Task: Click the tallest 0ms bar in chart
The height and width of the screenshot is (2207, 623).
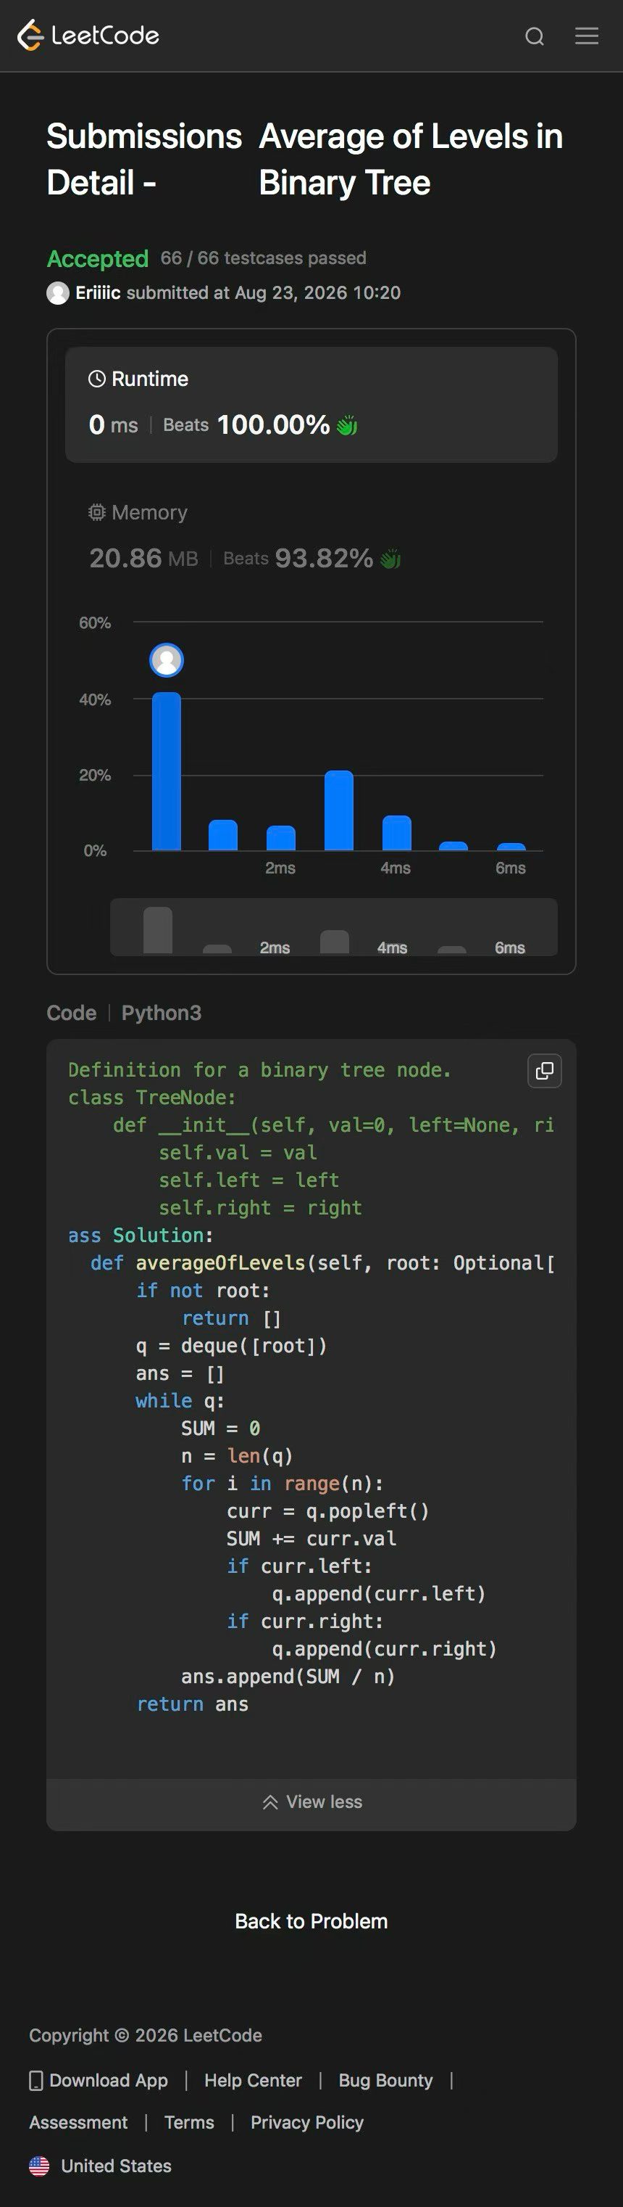Action: (x=167, y=771)
